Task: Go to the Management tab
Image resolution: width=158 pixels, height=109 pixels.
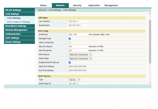Action: coord(111,5)
